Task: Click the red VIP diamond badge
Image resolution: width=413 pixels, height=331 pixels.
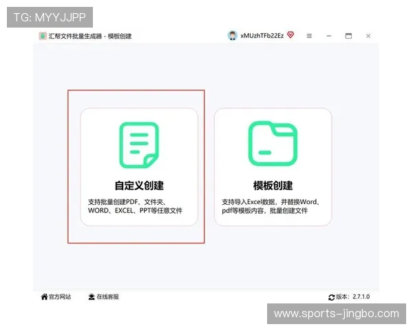Action: [290, 35]
